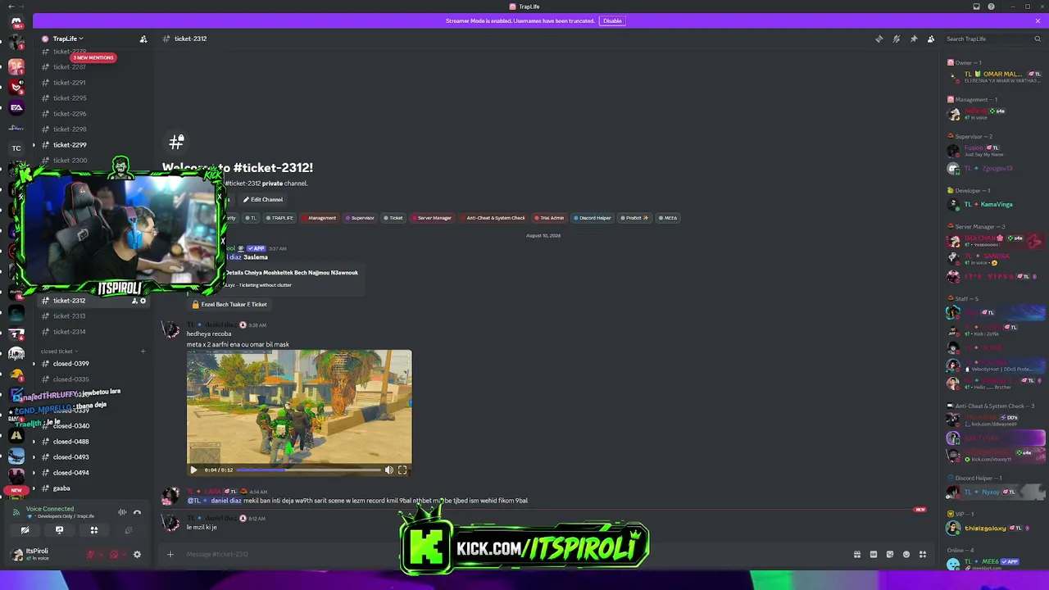Screen dimensions: 1049x590
Task: Open the TrapLife server dropdown menu
Action: coord(68,39)
